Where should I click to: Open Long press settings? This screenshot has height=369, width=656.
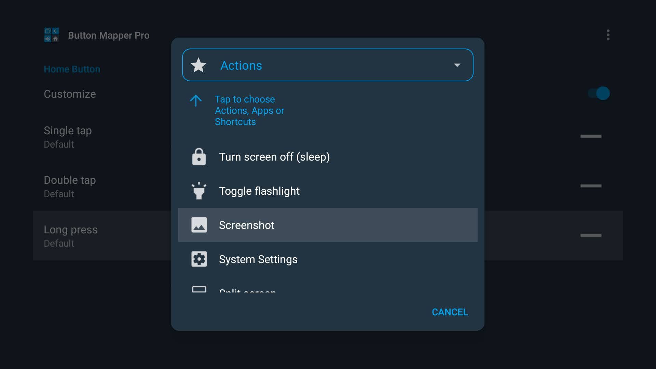[71, 235]
